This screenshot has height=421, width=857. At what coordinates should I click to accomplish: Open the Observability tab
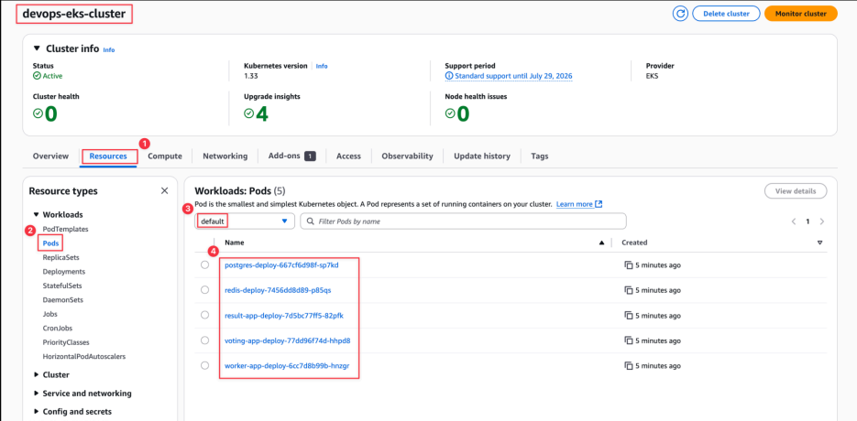click(407, 157)
